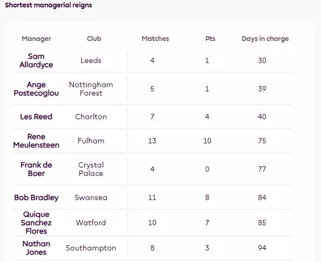Click Frank de Boer's name
This screenshot has width=321, height=262.
click(36, 169)
